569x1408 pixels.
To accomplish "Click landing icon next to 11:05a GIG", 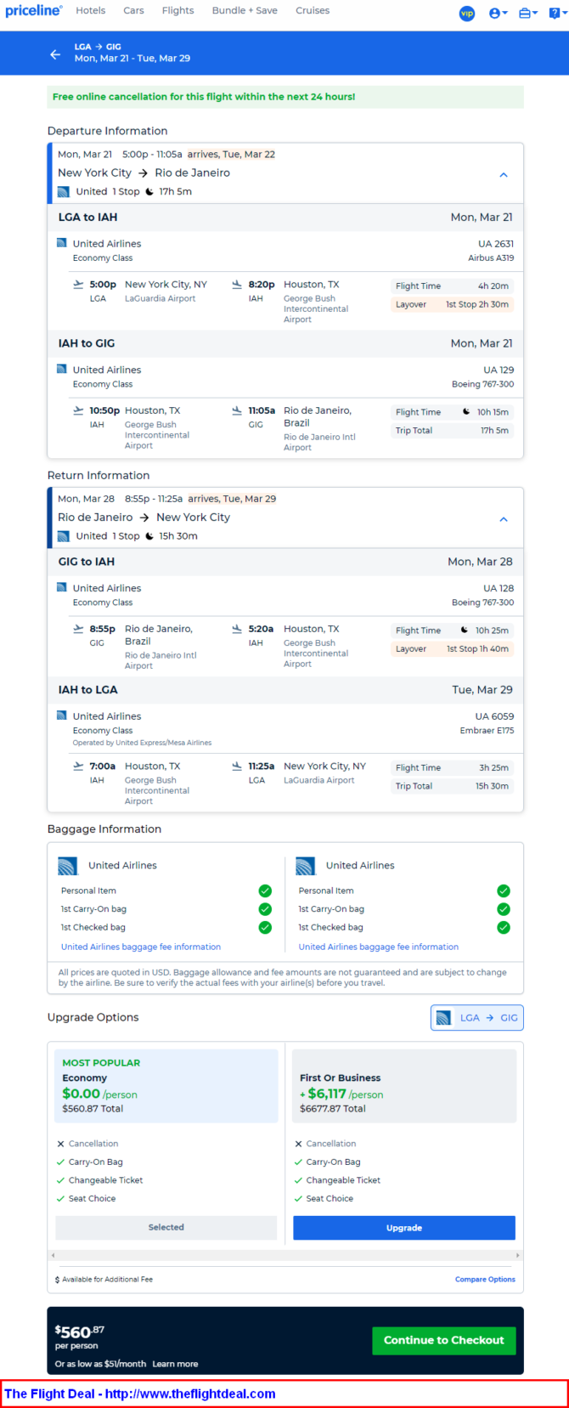I will pyautogui.click(x=237, y=410).
